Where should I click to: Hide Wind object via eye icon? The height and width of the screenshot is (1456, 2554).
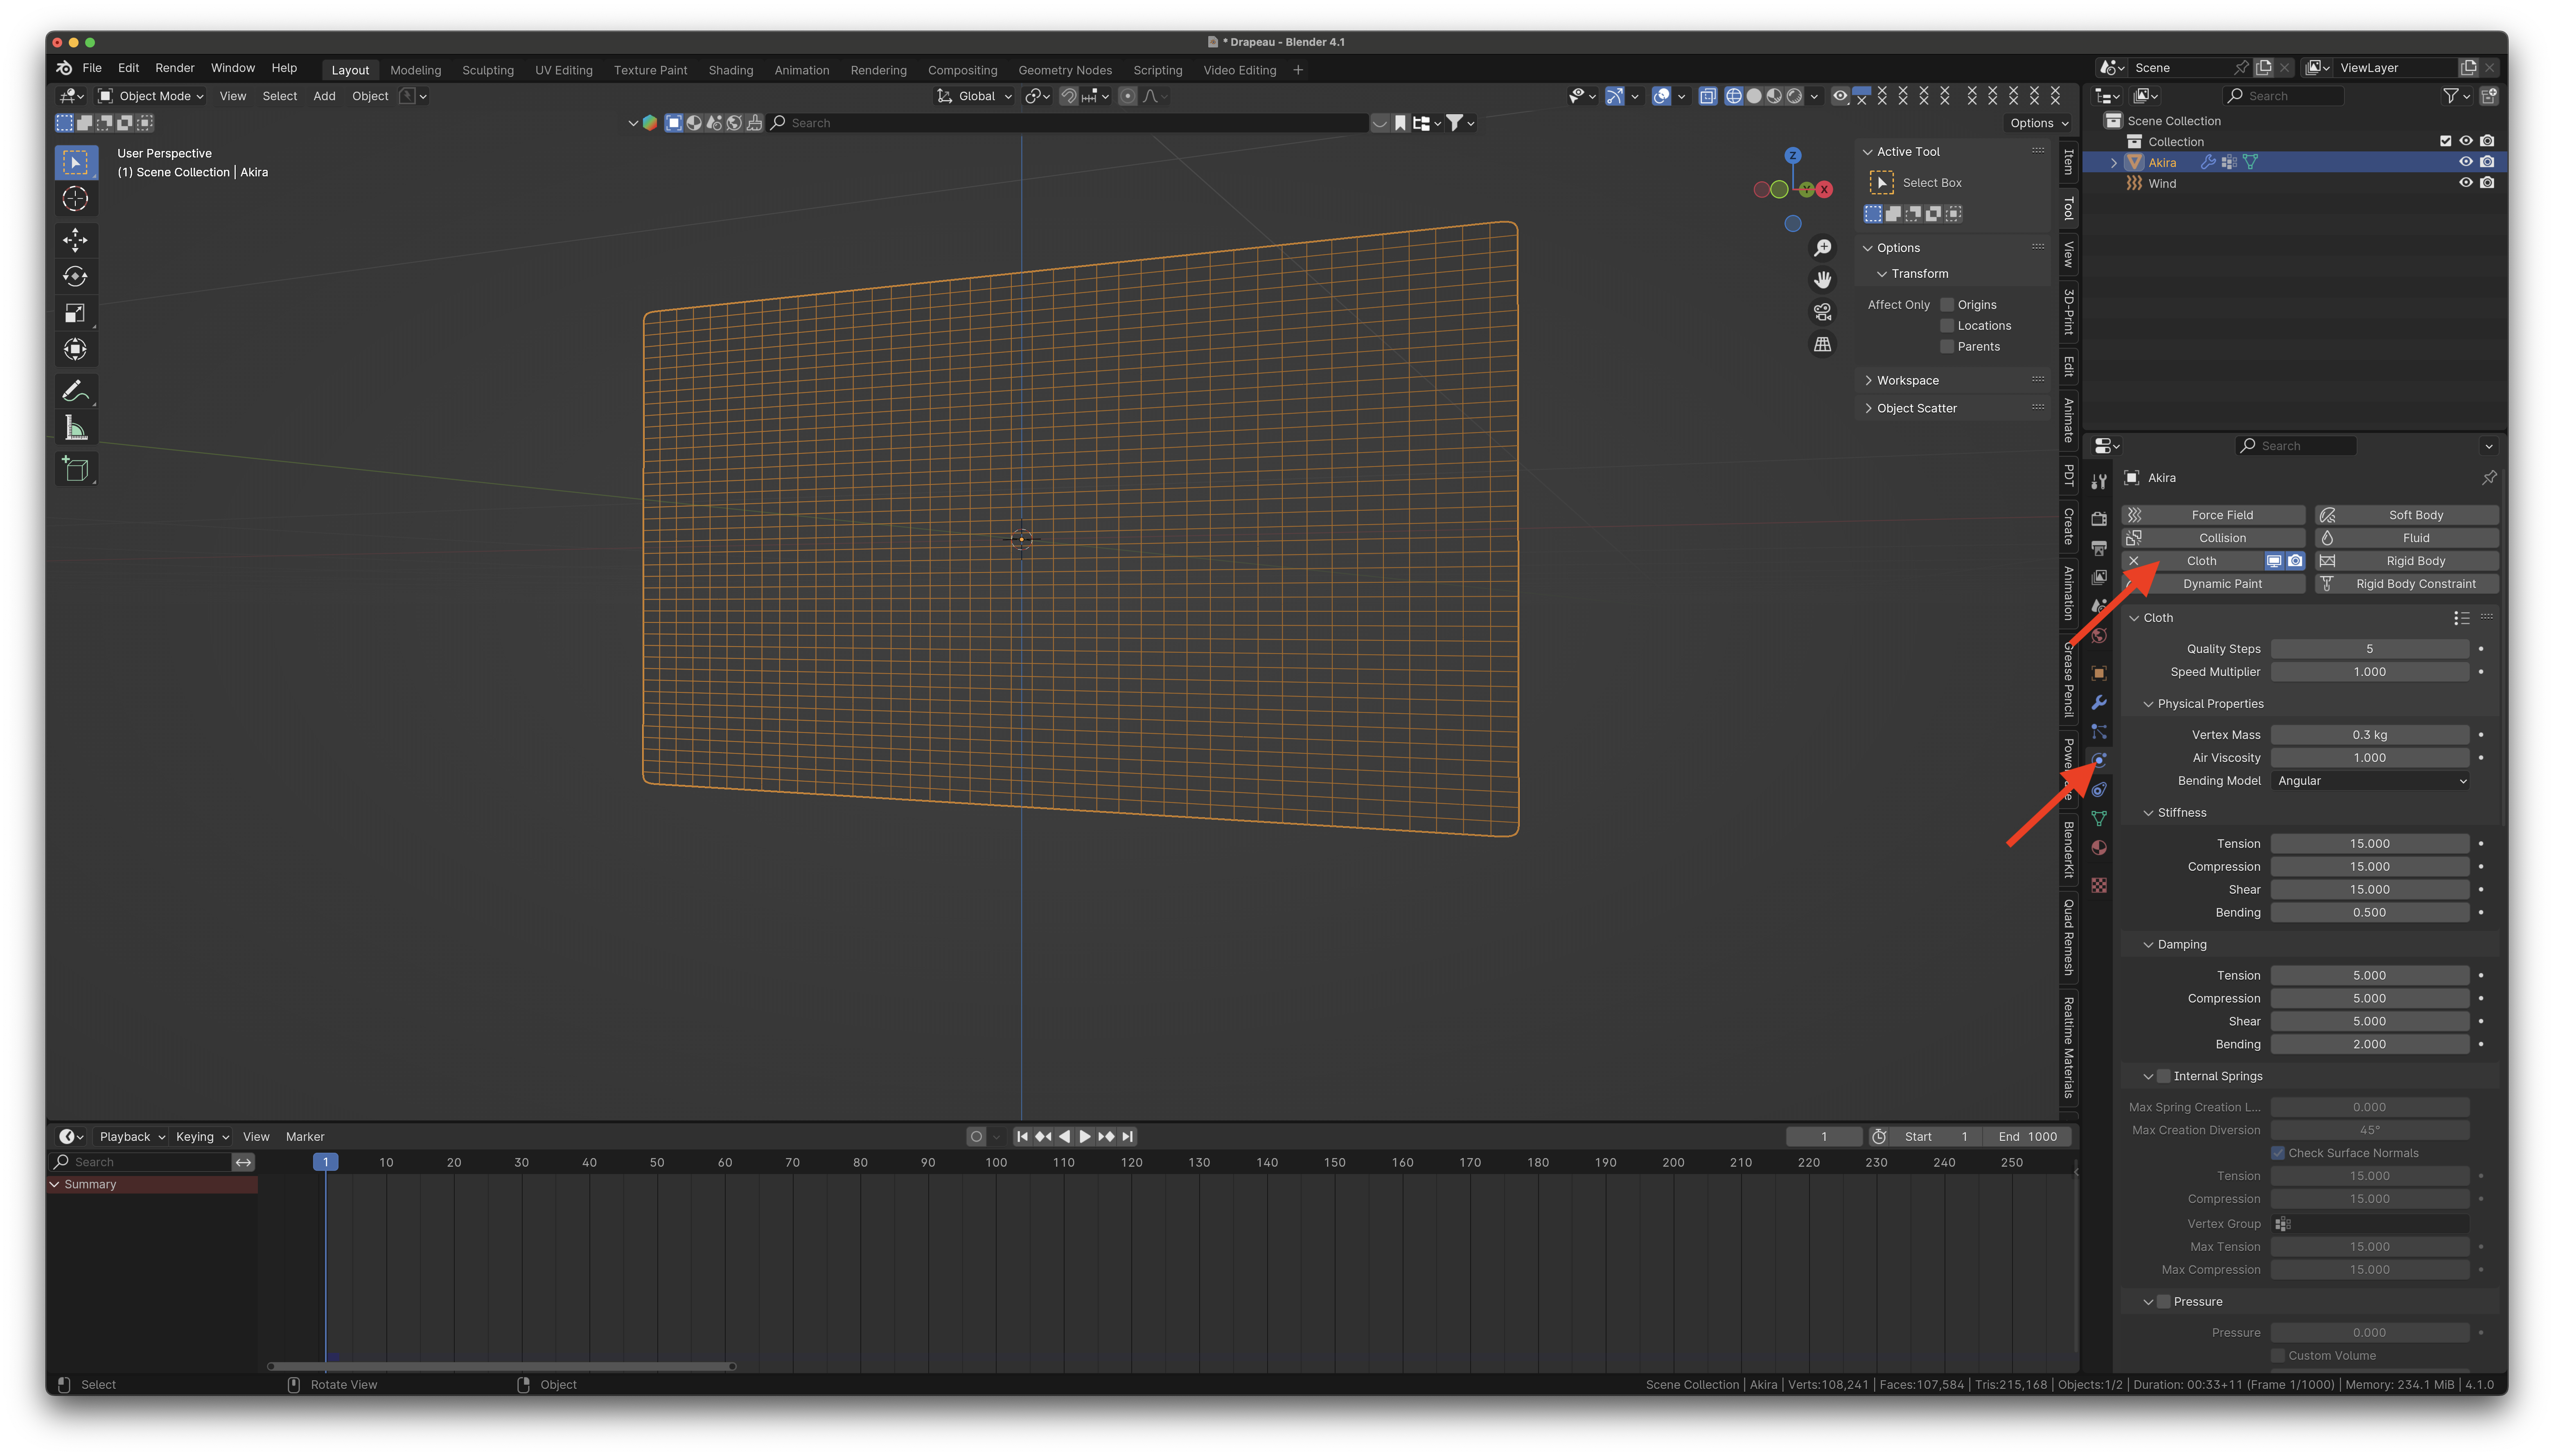2466,183
